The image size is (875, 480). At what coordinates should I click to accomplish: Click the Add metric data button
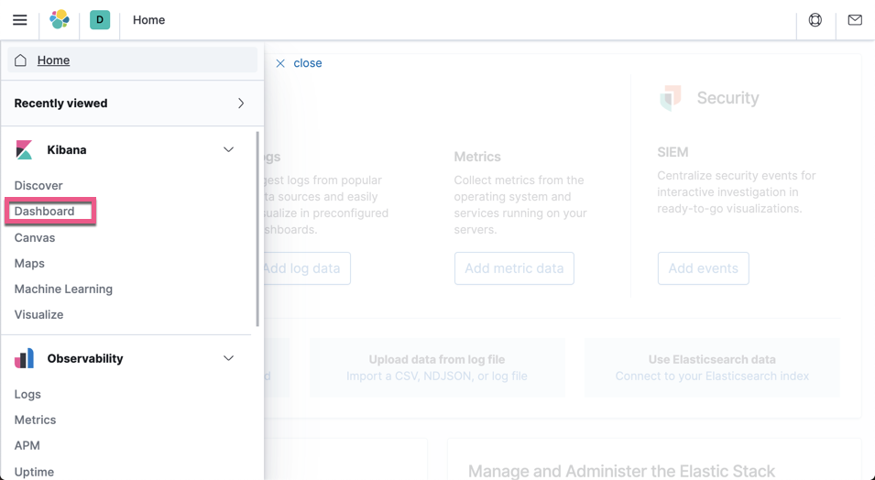pyautogui.click(x=514, y=268)
